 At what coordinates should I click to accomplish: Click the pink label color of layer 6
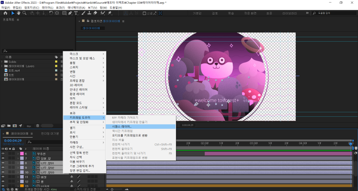coord(22,154)
